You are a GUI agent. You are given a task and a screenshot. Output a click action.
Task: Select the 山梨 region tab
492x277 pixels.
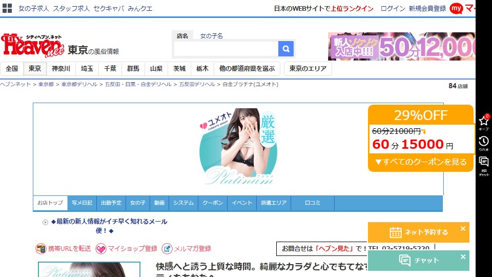tap(156, 68)
